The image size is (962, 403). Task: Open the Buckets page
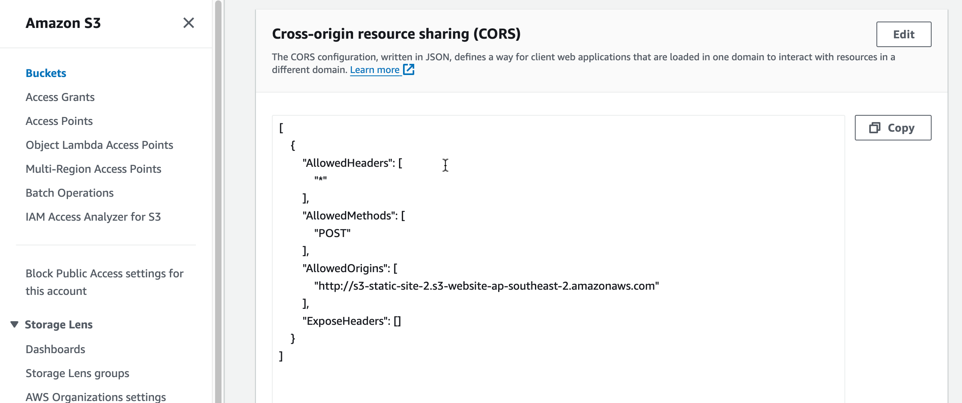[x=46, y=73]
